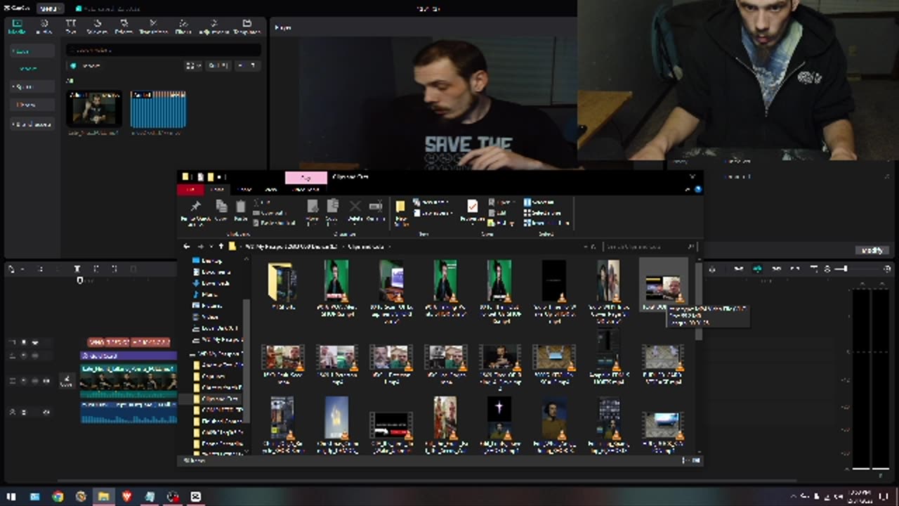The image size is (899, 506).
Task: Click the Split tool in timeline toolbar
Action: (77, 269)
